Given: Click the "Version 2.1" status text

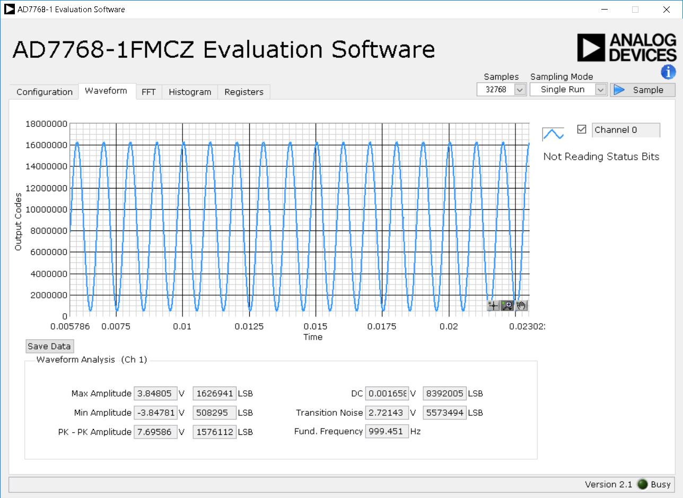Looking at the screenshot, I should click(608, 484).
